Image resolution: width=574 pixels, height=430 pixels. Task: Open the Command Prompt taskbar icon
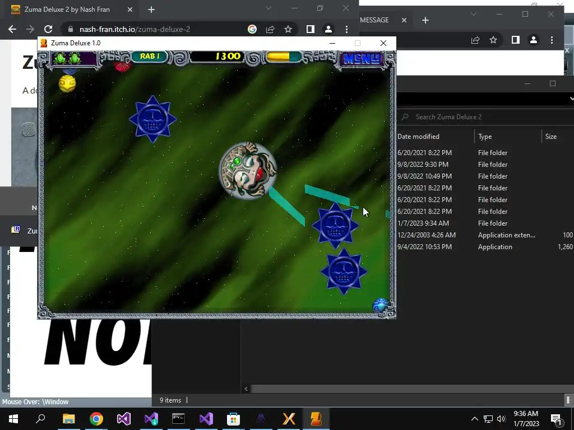point(178,419)
